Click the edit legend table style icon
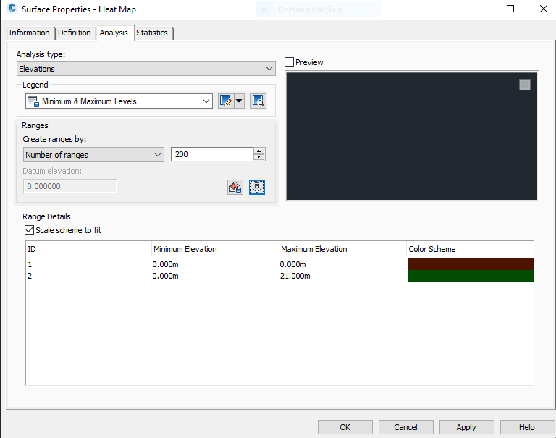Image resolution: width=556 pixels, height=438 pixels. point(226,101)
